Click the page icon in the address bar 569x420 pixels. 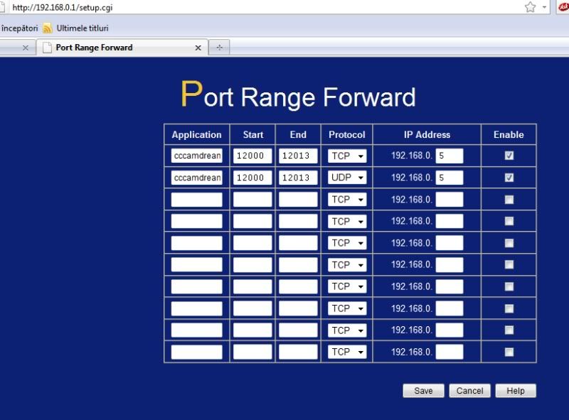[5, 7]
